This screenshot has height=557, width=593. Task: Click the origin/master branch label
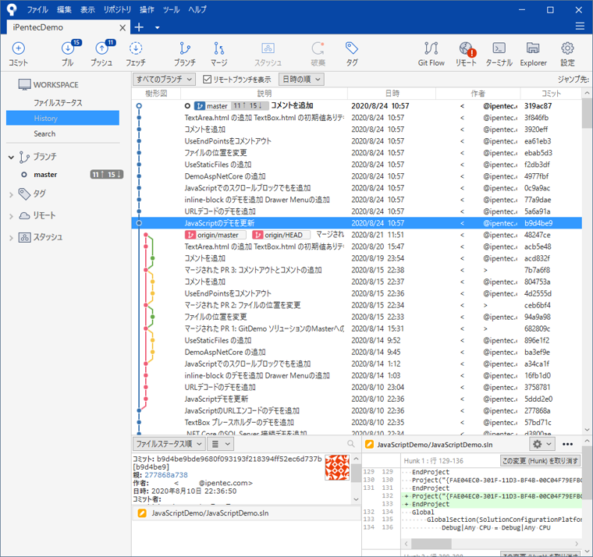tap(215, 235)
